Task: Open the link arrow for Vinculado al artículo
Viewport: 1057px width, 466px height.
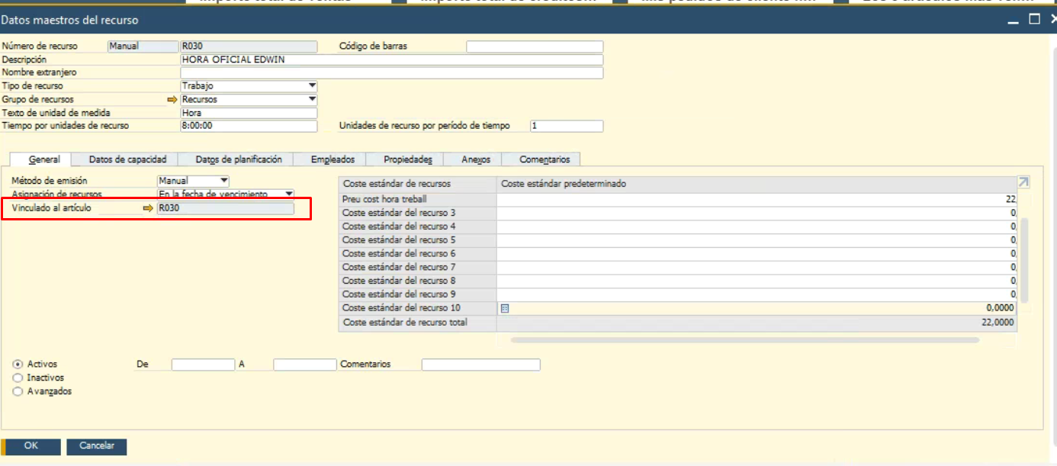Action: (x=148, y=208)
